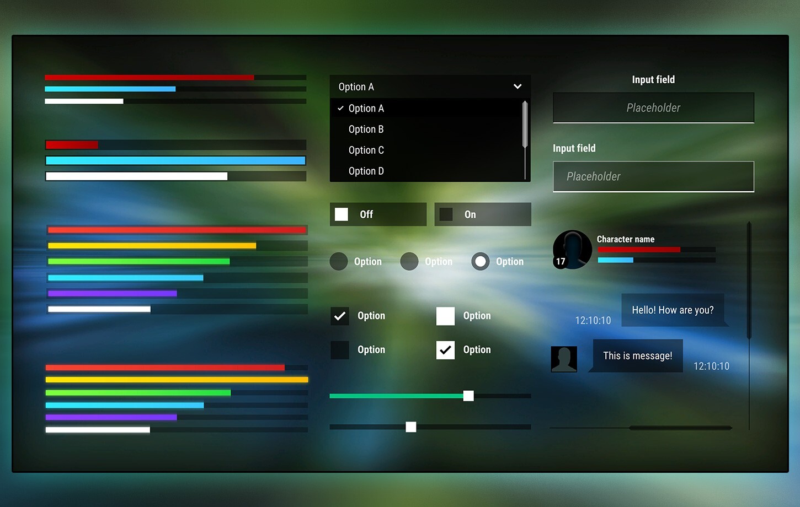The width and height of the screenshot is (800, 507).
Task: Switch the toggle to On
Action: (x=483, y=214)
